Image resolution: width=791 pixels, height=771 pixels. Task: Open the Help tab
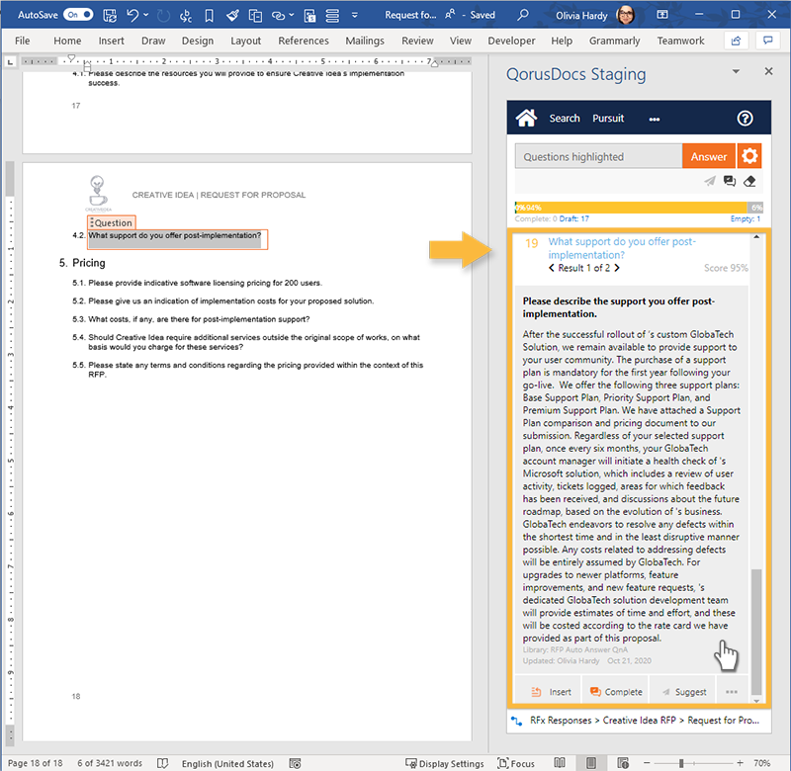562,41
